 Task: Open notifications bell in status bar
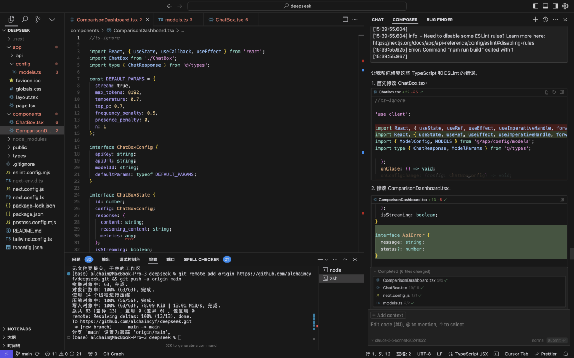point(565,354)
